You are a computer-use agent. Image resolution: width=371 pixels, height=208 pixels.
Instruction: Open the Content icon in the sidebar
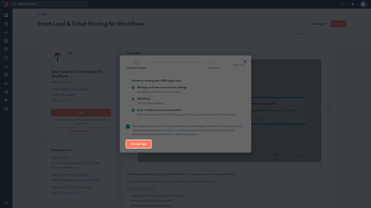tap(6, 41)
